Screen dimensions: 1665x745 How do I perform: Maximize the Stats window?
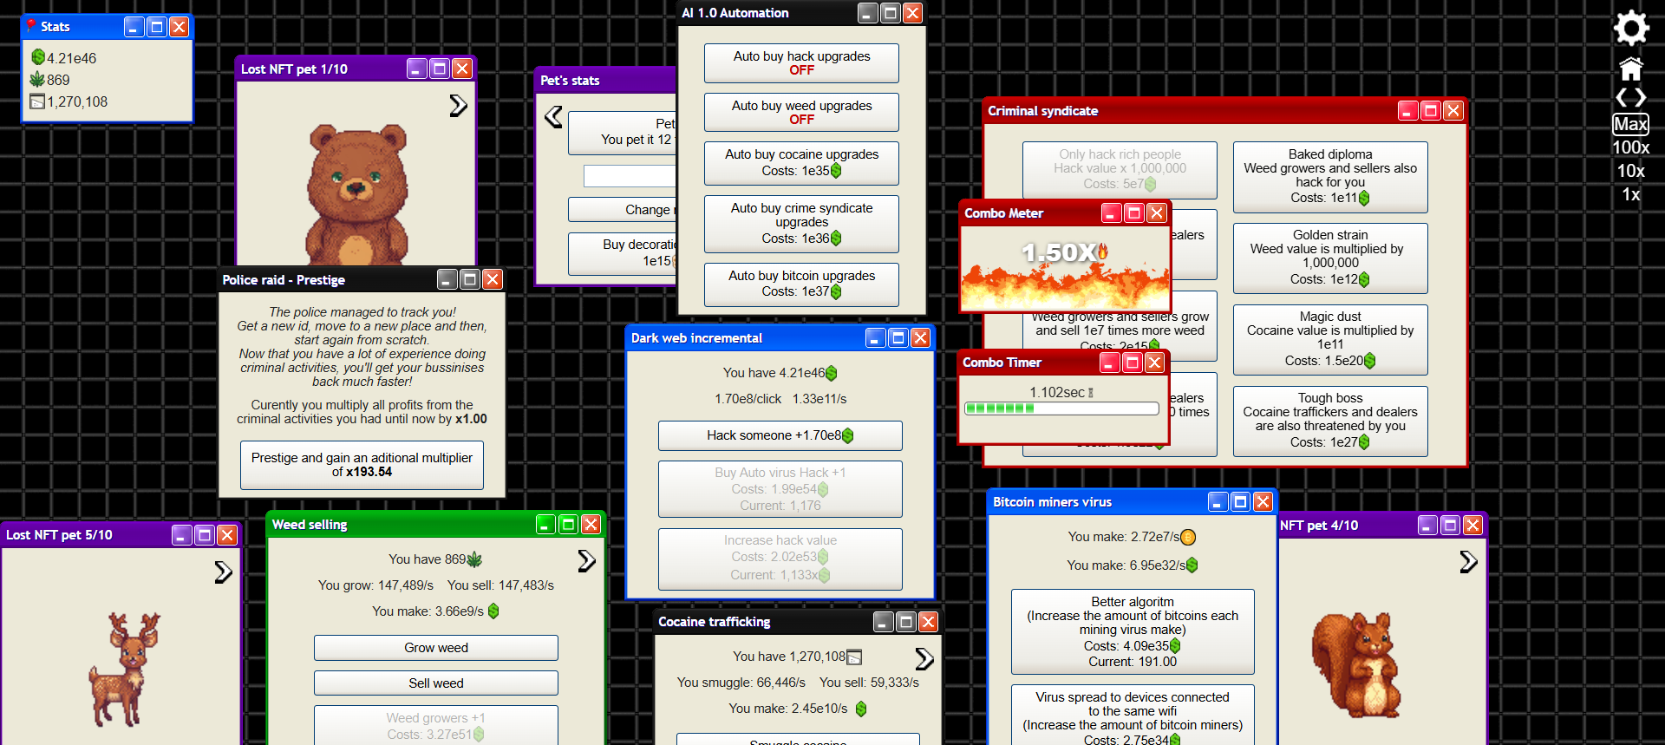[x=156, y=27]
